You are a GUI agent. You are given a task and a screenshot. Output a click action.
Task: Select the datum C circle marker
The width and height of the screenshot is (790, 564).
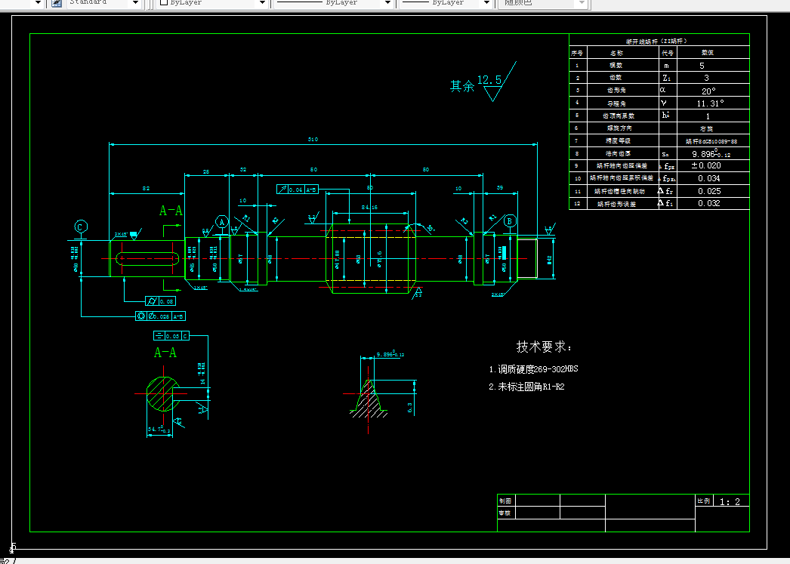point(81,227)
